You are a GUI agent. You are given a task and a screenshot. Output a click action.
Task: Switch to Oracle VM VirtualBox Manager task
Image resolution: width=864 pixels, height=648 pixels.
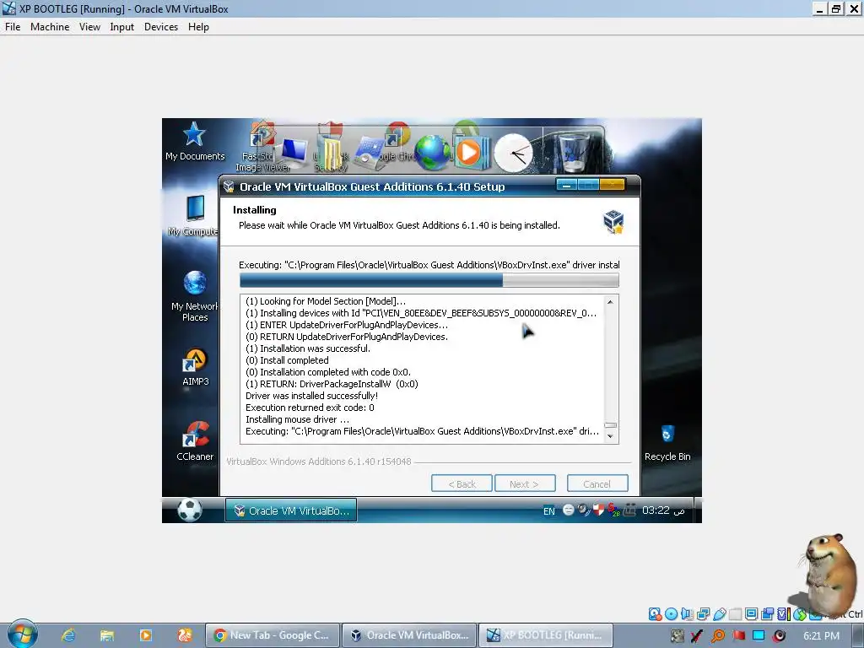[409, 635]
